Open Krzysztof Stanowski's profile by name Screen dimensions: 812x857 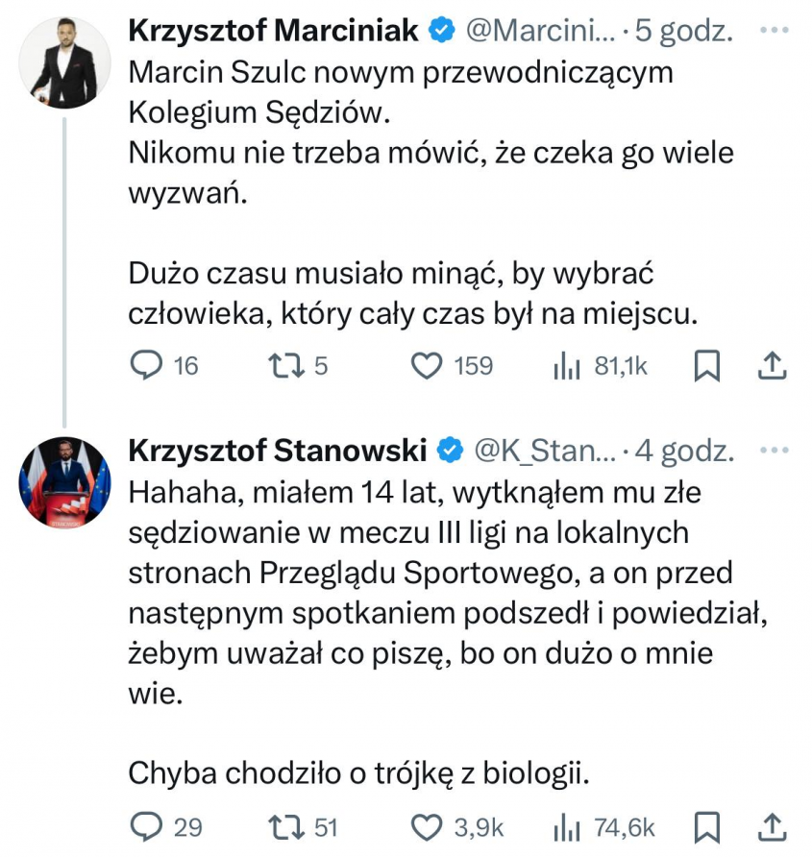(278, 449)
